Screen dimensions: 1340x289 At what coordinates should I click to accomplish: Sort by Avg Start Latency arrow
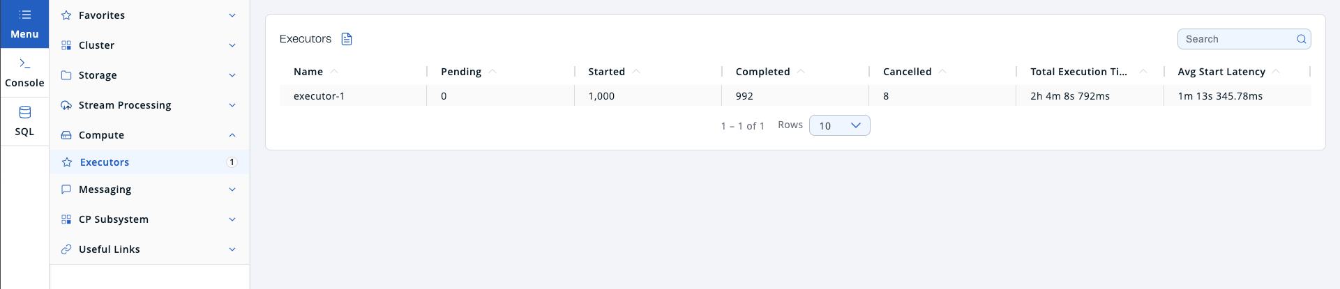[x=1276, y=72]
